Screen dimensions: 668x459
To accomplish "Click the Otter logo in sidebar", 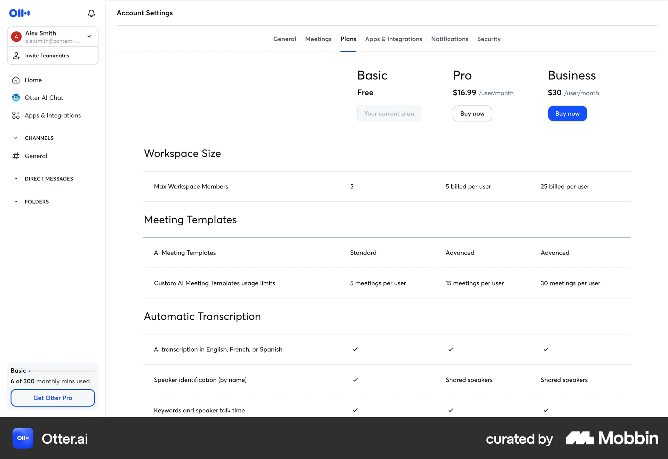I will [19, 13].
